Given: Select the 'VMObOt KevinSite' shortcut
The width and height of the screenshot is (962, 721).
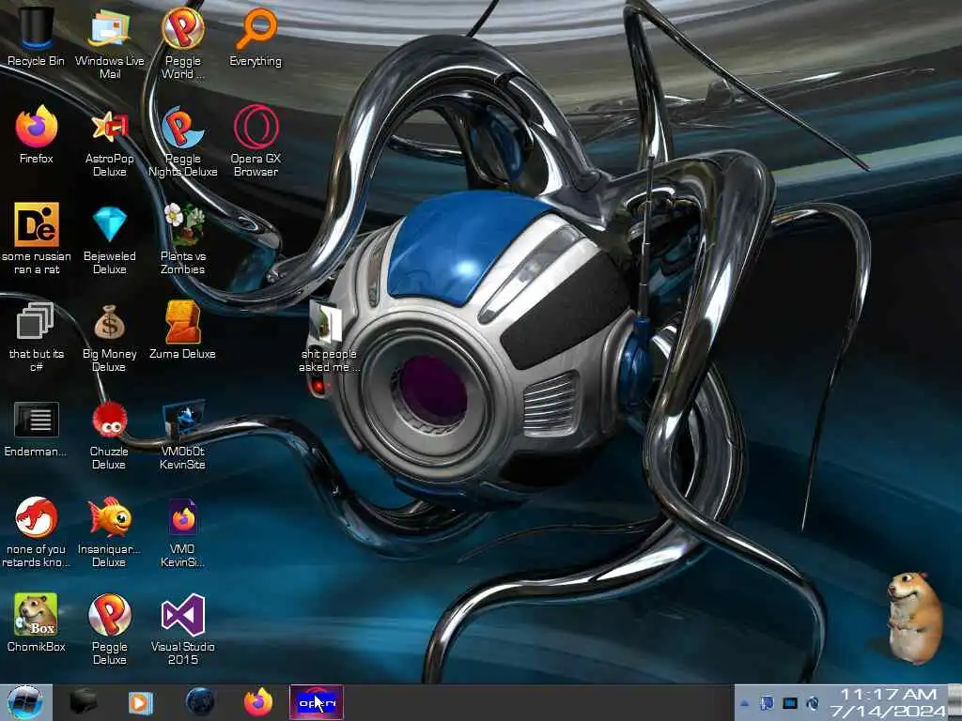Looking at the screenshot, I should (183, 434).
